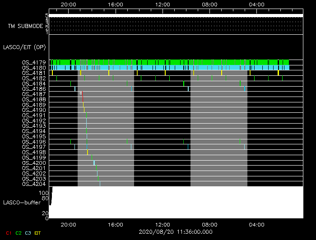Click the TM SUBMODE label

25,26
